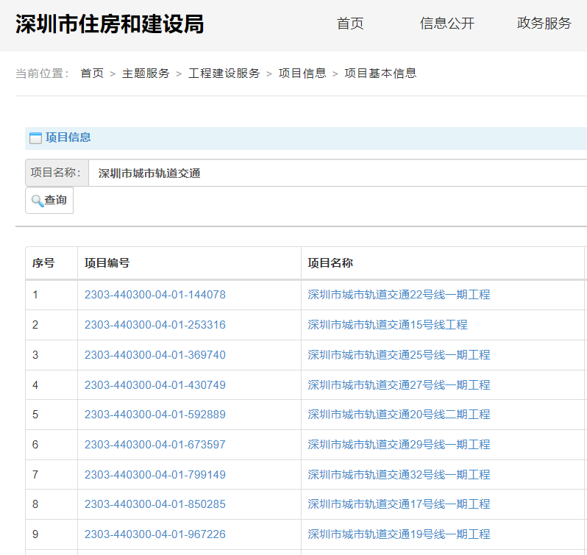Open the 信息公开 navigation menu
This screenshot has height=555, width=587.
(447, 24)
